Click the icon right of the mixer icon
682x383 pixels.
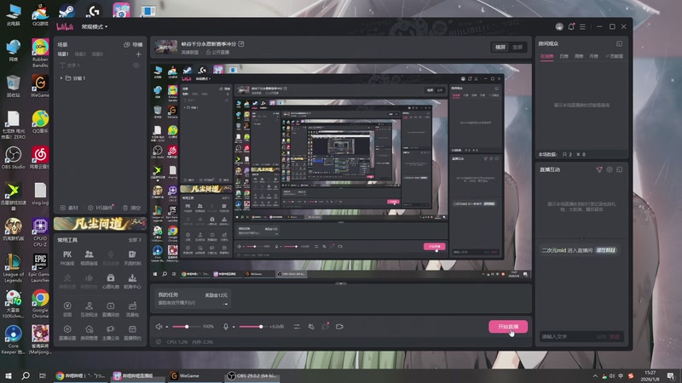tap(311, 327)
